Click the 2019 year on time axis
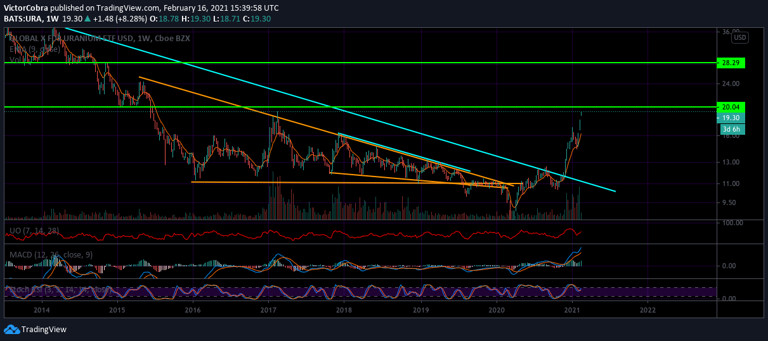The image size is (768, 341). point(421,311)
